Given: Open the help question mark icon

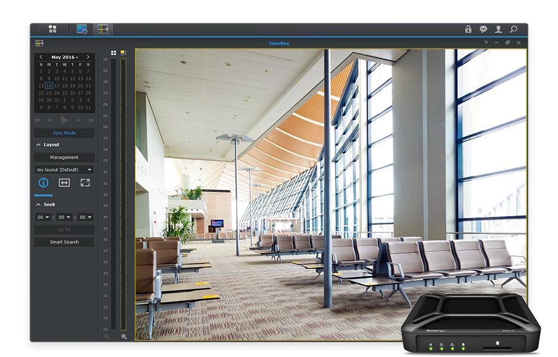Looking at the screenshot, I should [x=486, y=43].
